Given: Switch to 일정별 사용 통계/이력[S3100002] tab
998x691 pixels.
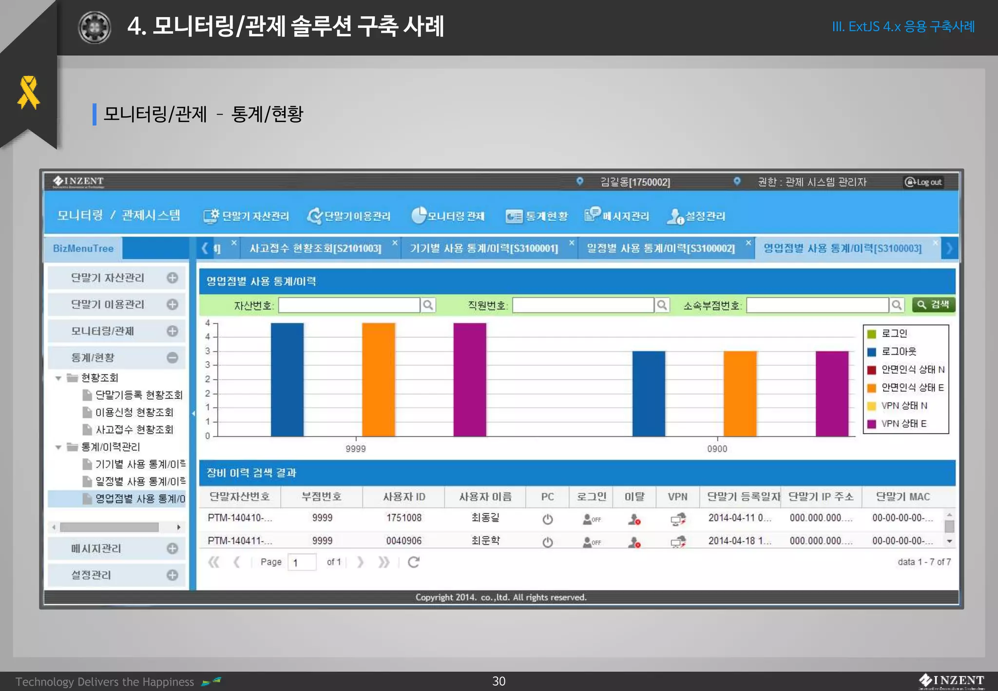Looking at the screenshot, I should 661,249.
